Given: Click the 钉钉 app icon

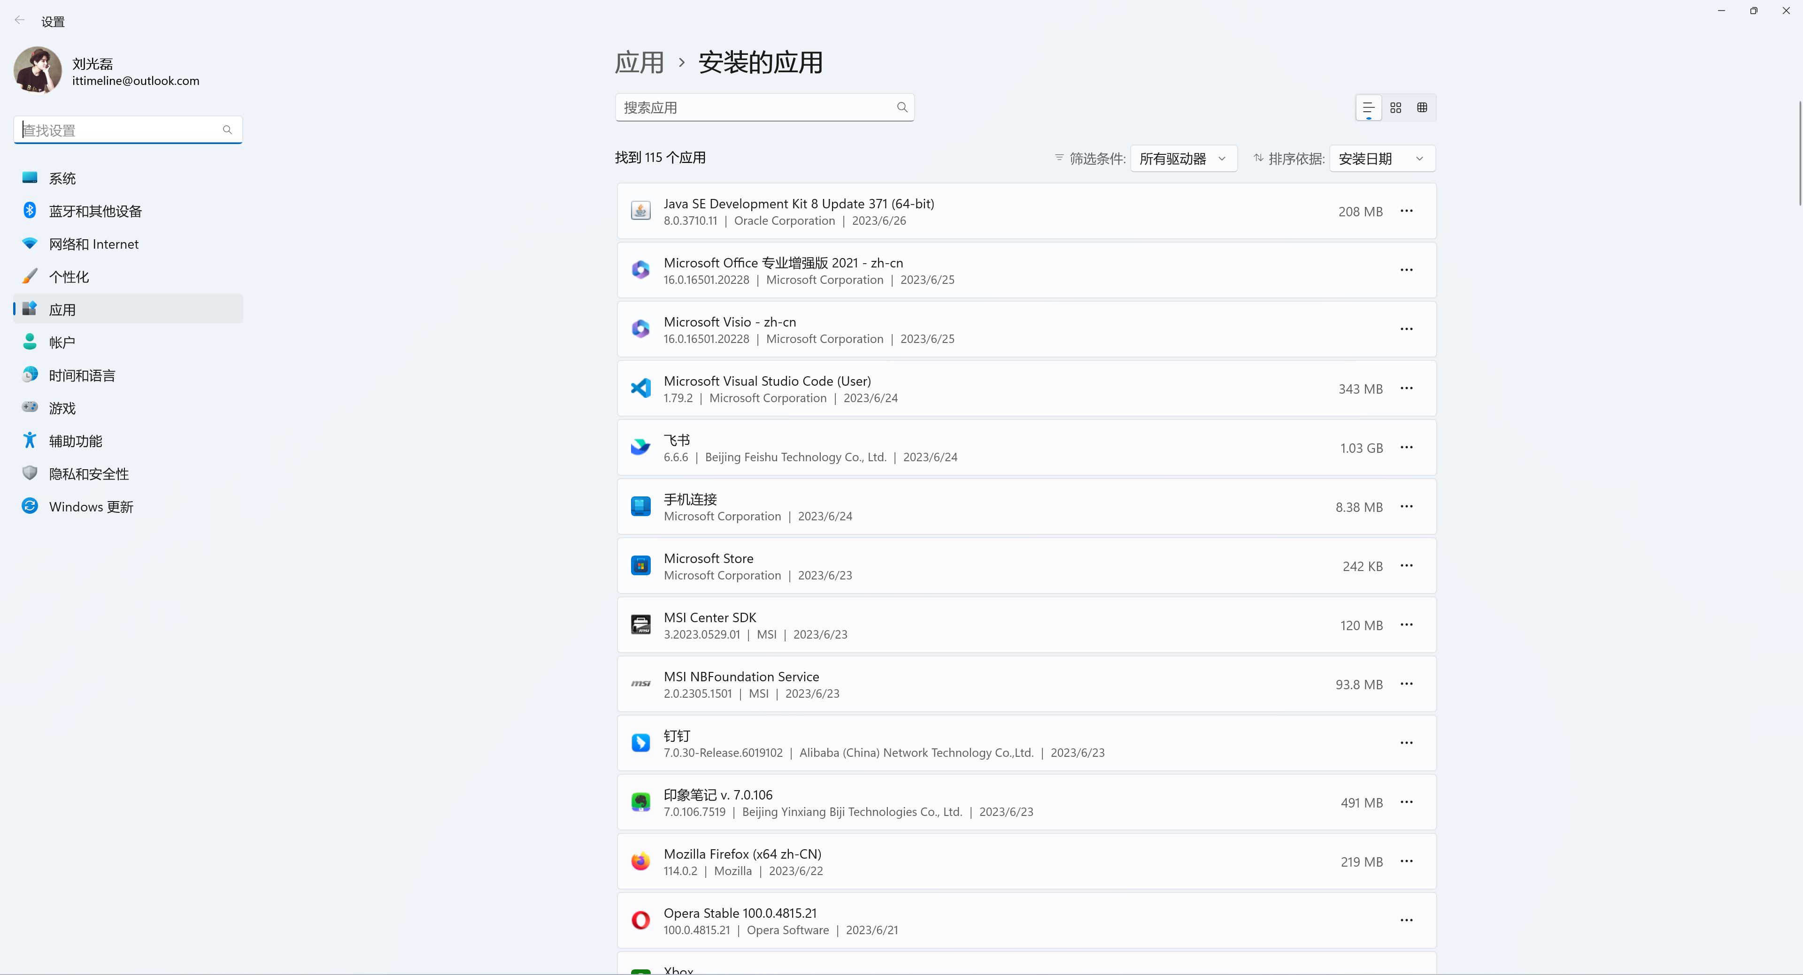Looking at the screenshot, I should click(x=640, y=743).
